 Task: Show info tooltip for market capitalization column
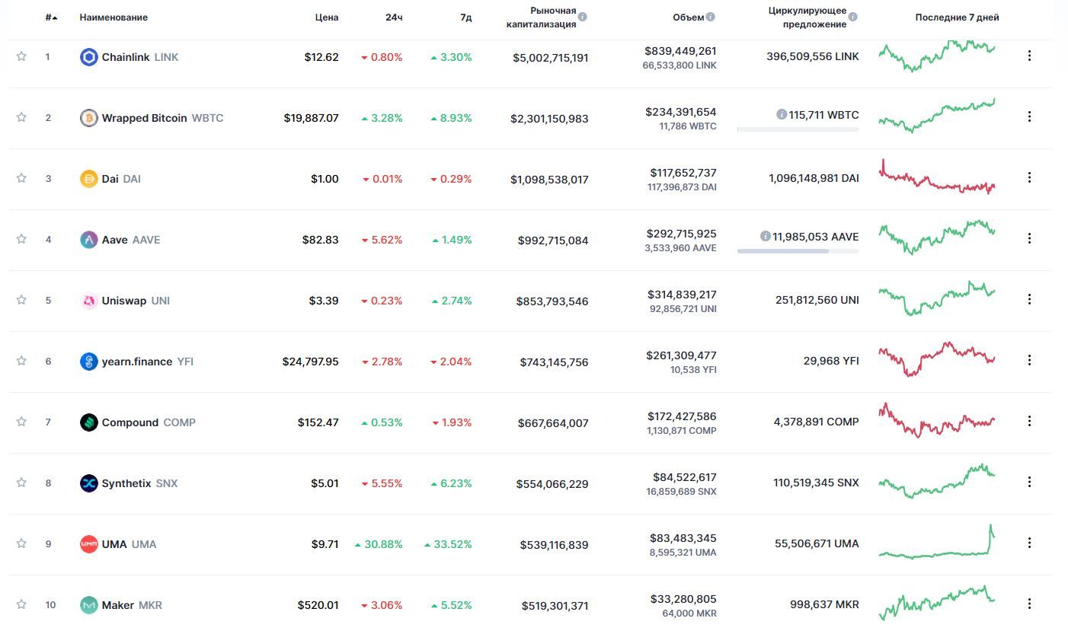(x=583, y=17)
